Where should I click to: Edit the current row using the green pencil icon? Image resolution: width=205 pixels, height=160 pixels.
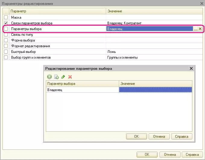63,77
